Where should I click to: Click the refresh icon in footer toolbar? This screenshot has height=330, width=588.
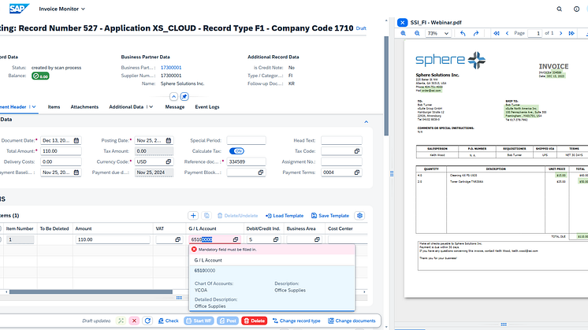(x=147, y=321)
